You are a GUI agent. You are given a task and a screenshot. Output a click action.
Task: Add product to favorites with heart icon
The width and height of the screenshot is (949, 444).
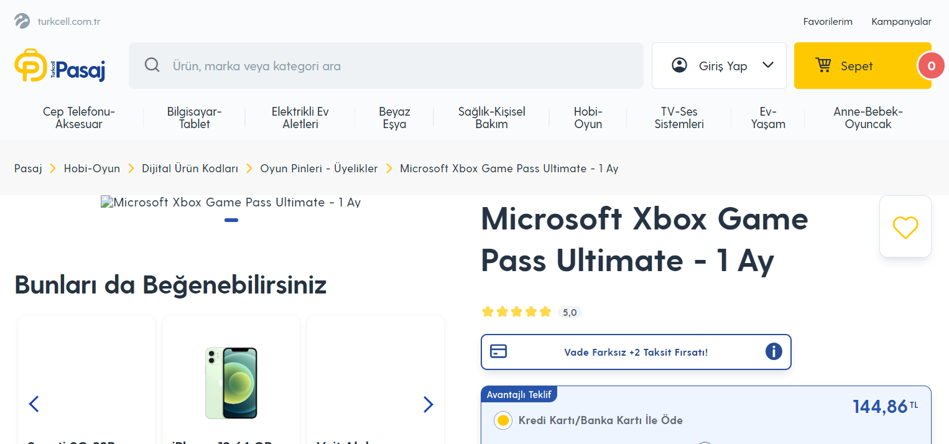(905, 226)
